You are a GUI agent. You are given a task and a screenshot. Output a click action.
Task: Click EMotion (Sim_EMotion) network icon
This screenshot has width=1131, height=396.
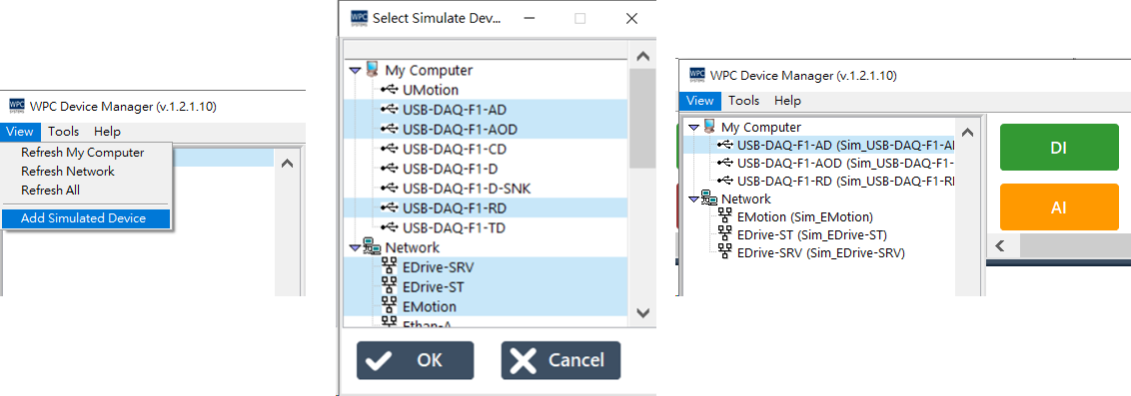(x=725, y=216)
